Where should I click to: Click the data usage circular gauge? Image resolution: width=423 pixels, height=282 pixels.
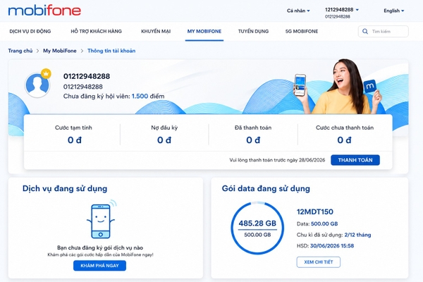257,228
